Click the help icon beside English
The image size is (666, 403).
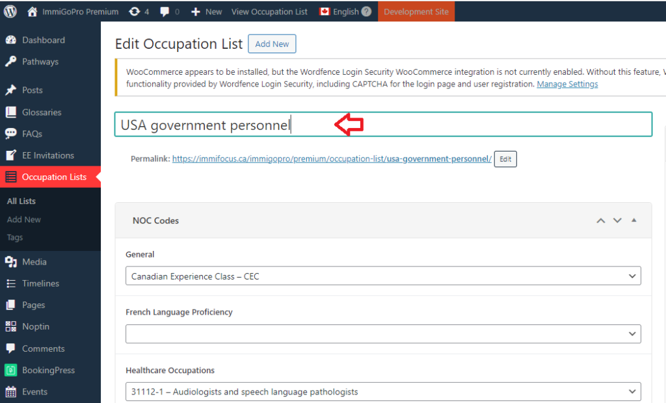(x=367, y=12)
